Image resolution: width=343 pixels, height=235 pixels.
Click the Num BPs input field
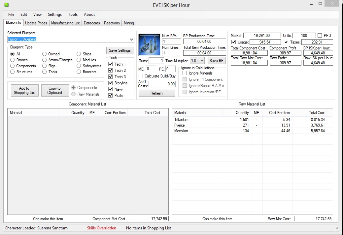[x=172, y=42]
